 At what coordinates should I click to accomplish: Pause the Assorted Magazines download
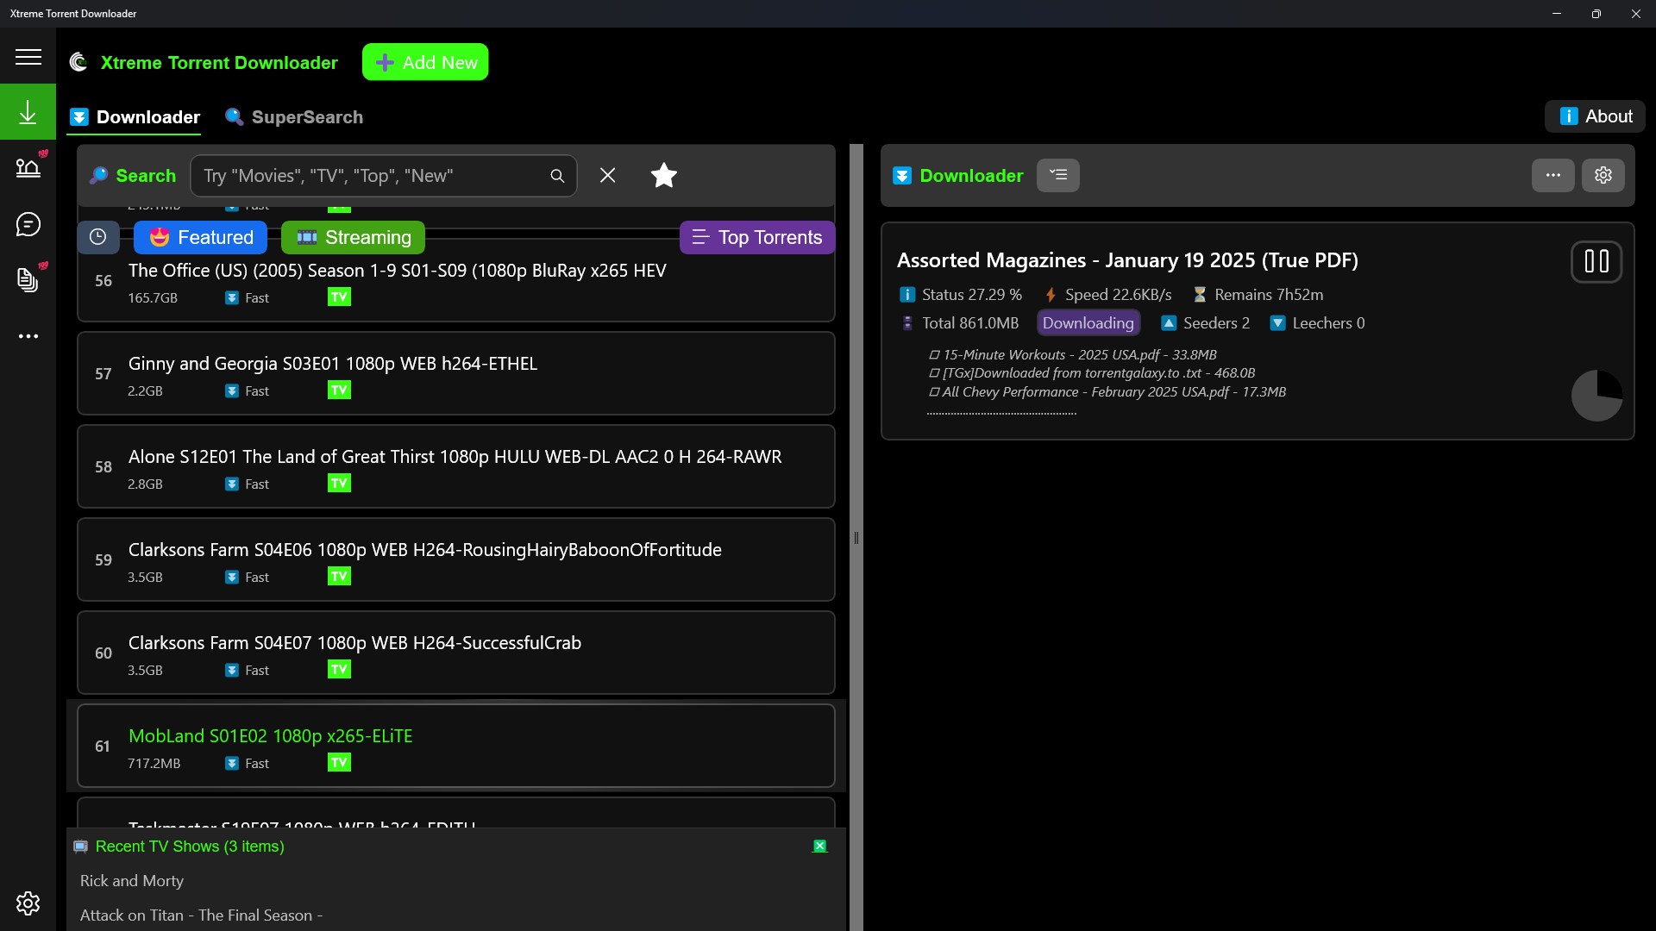(x=1596, y=261)
